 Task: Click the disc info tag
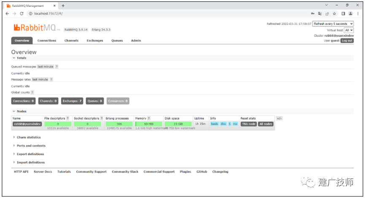(223, 124)
